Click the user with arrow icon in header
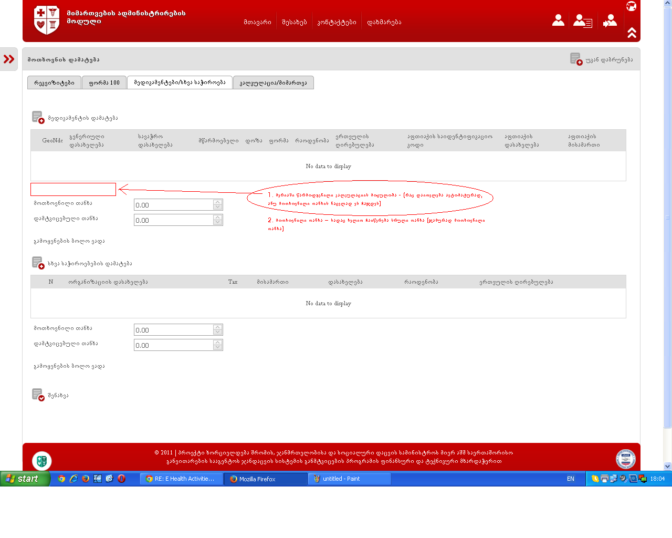This screenshot has height=538, width=672. pos(610,21)
